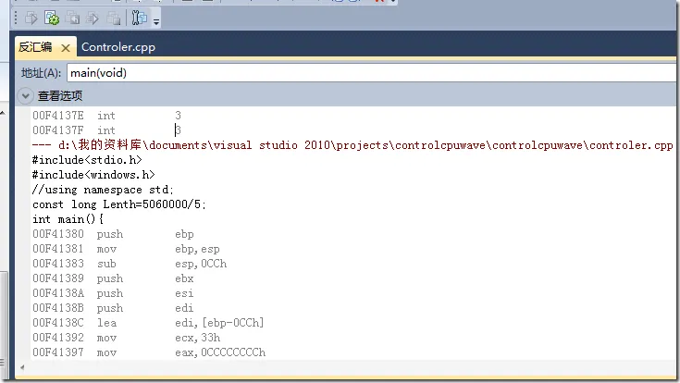Close the 反汇编 disassembly tab

pyautogui.click(x=66, y=48)
